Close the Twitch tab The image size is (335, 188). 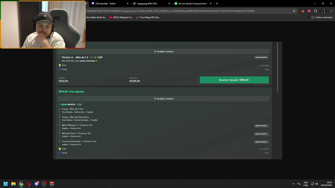click(128, 4)
